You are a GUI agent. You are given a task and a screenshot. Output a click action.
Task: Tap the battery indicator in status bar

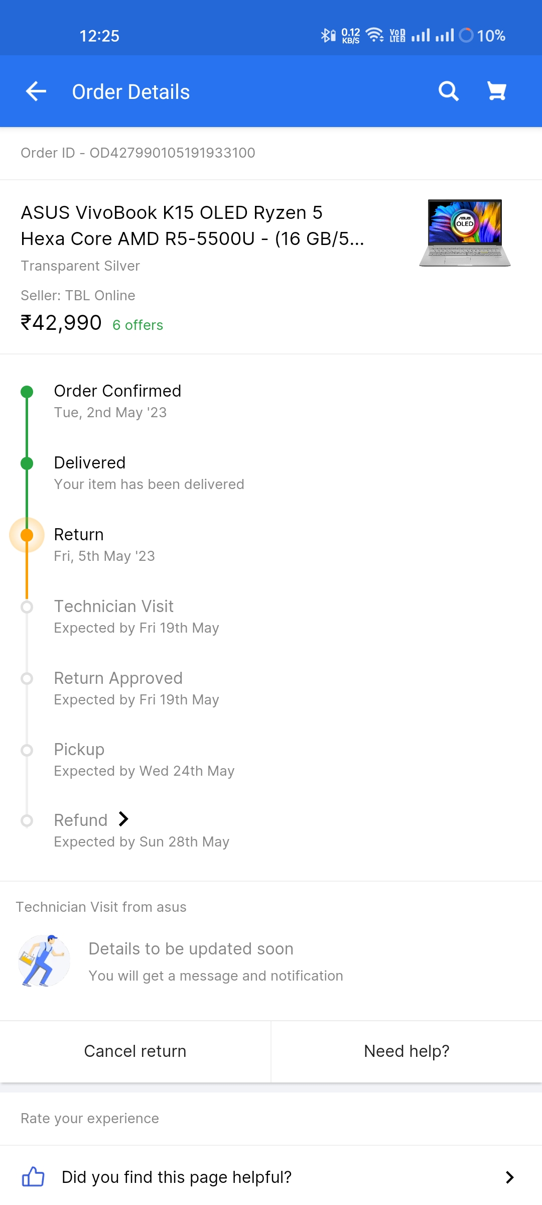pyautogui.click(x=467, y=35)
